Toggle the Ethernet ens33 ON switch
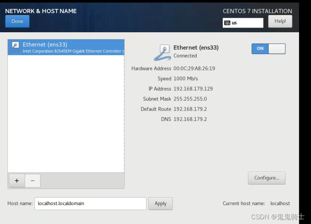The image size is (311, 224). tap(268, 48)
